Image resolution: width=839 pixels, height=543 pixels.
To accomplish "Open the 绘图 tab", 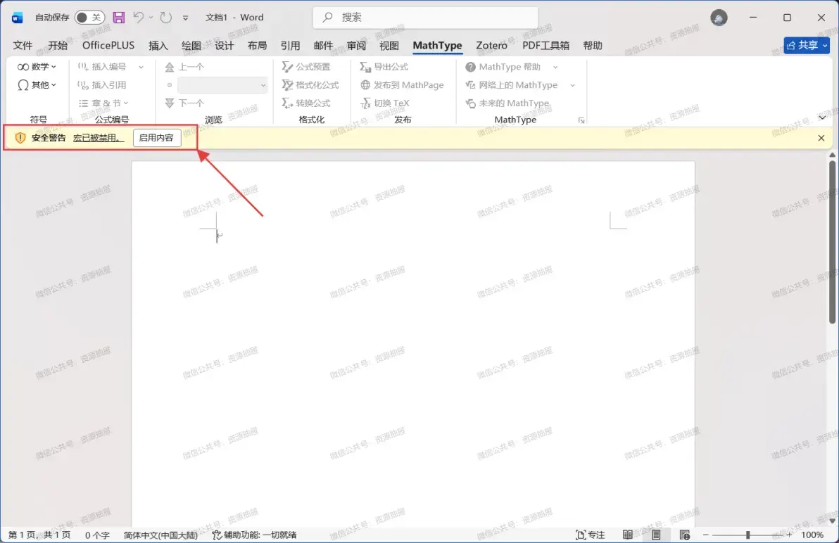I will (x=191, y=46).
